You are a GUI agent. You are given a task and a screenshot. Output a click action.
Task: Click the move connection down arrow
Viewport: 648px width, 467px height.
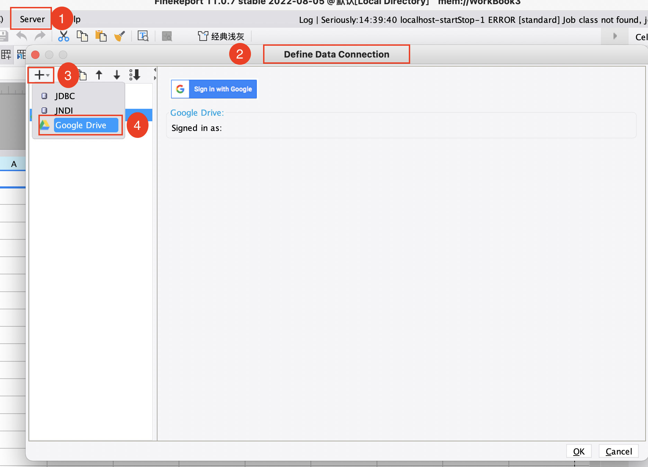tap(117, 74)
